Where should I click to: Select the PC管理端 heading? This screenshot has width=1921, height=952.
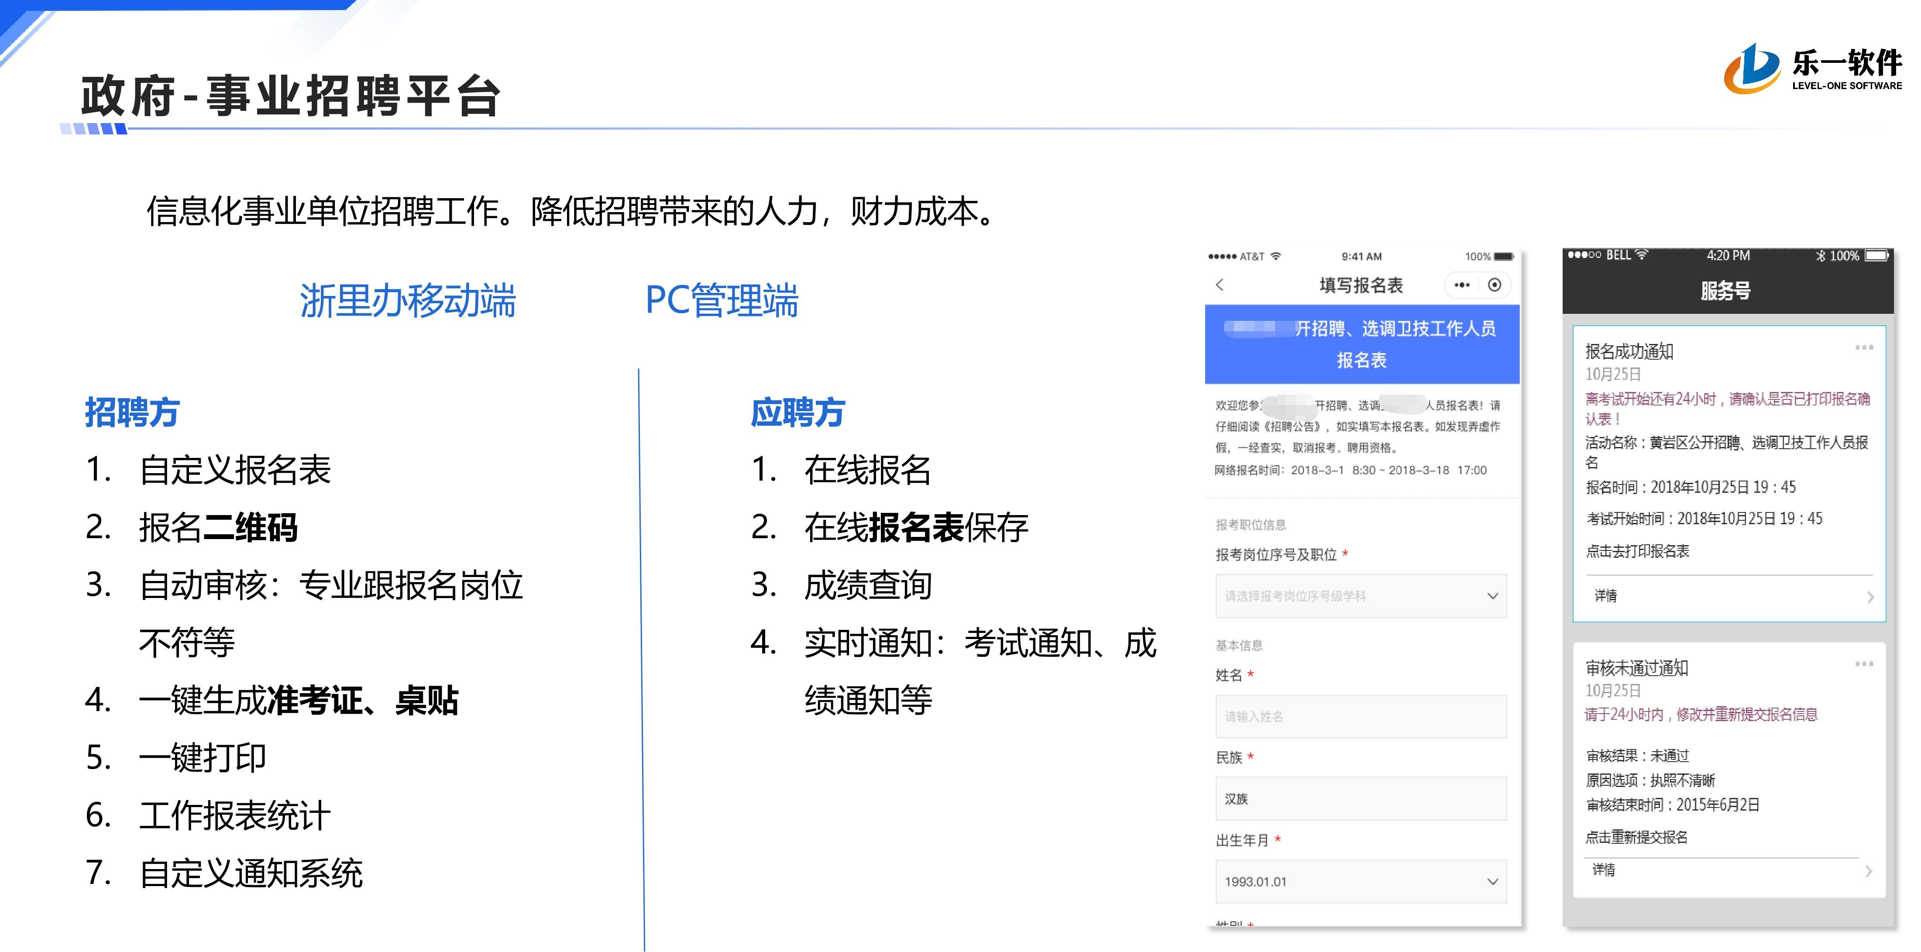click(x=722, y=300)
